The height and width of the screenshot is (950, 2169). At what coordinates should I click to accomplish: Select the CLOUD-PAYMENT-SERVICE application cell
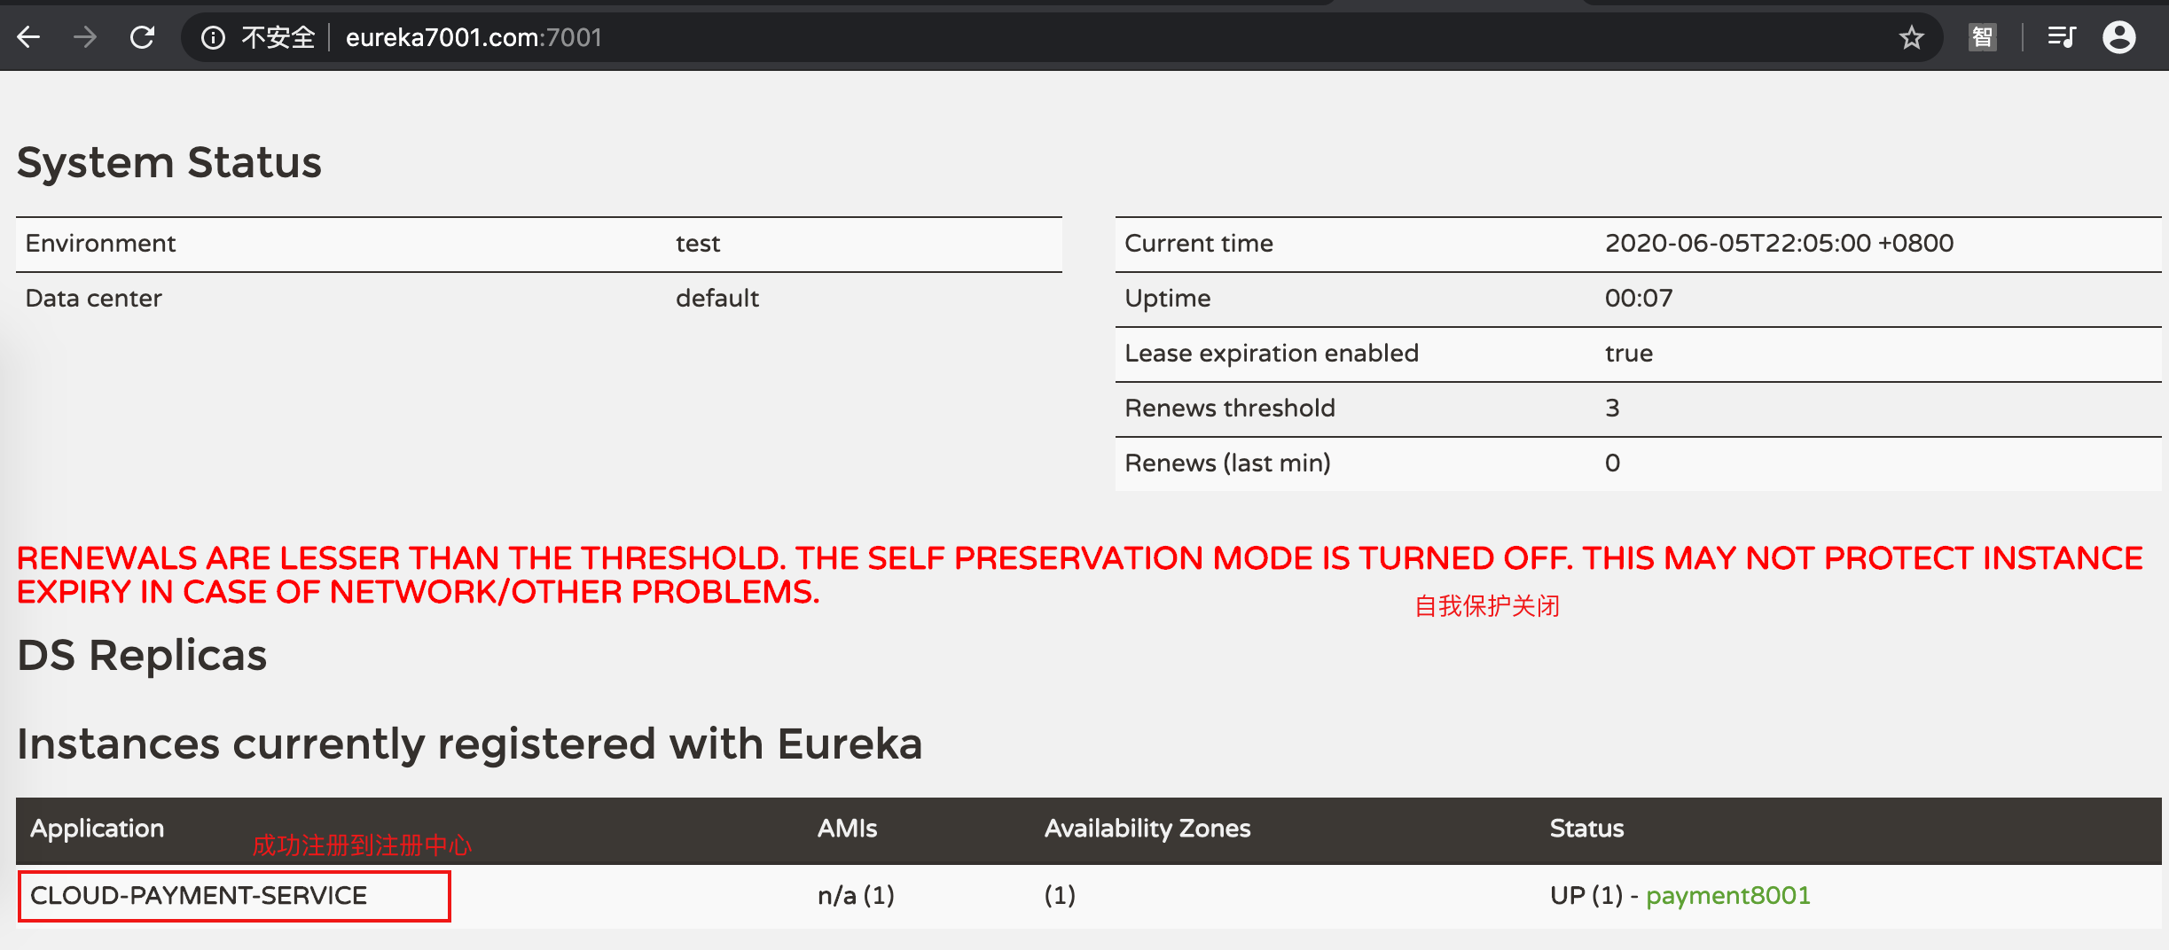[234, 896]
